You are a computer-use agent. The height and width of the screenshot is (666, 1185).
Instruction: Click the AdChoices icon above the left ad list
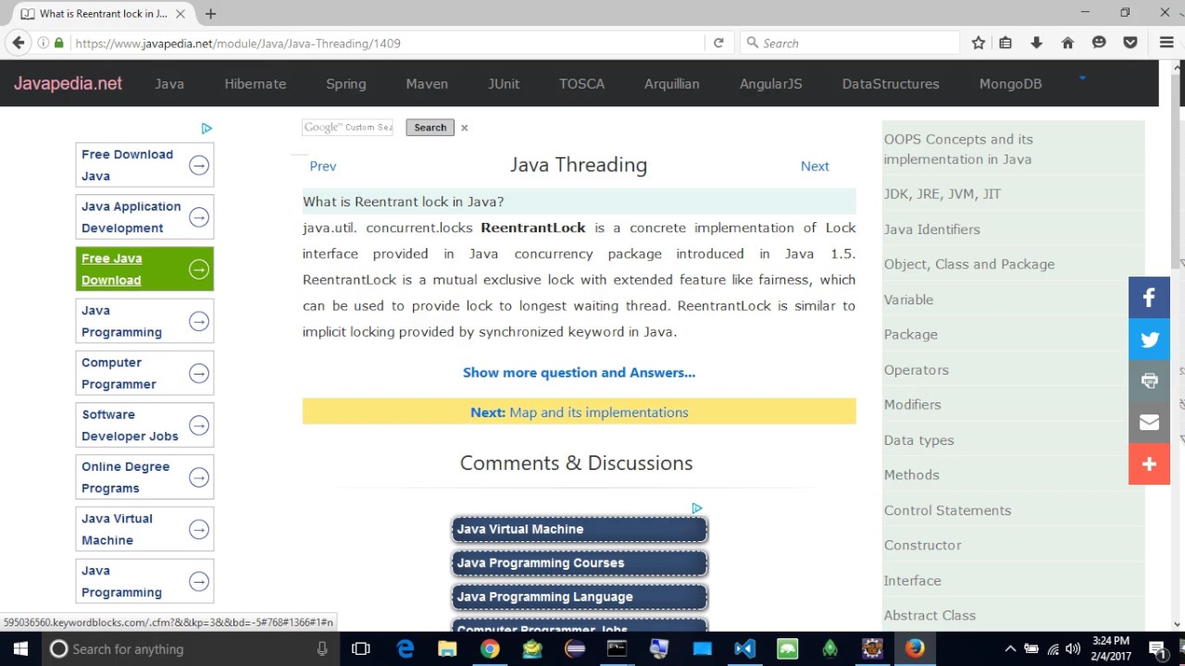pyautogui.click(x=206, y=129)
